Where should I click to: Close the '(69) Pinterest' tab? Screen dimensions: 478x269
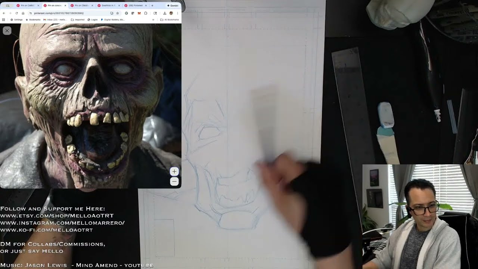[x=146, y=6]
